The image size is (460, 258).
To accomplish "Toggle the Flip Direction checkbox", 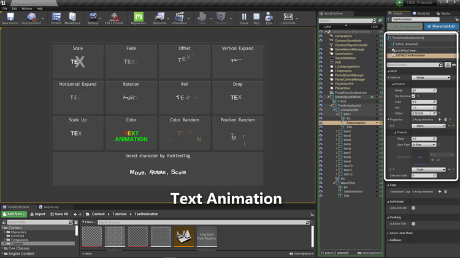I will [413, 96].
